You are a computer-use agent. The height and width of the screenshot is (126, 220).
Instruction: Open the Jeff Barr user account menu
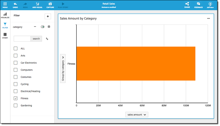(210, 4)
